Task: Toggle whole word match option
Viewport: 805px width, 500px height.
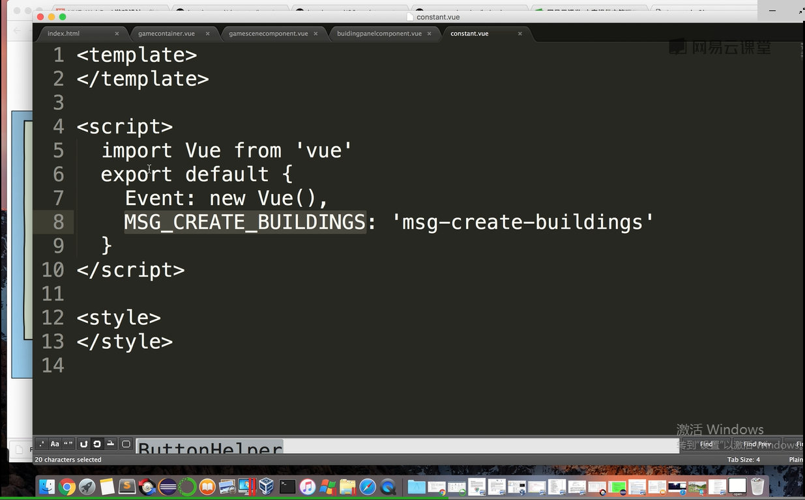Action: point(68,444)
